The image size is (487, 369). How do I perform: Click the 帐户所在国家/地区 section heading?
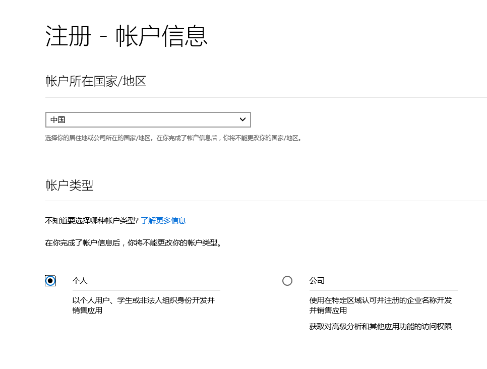(96, 81)
